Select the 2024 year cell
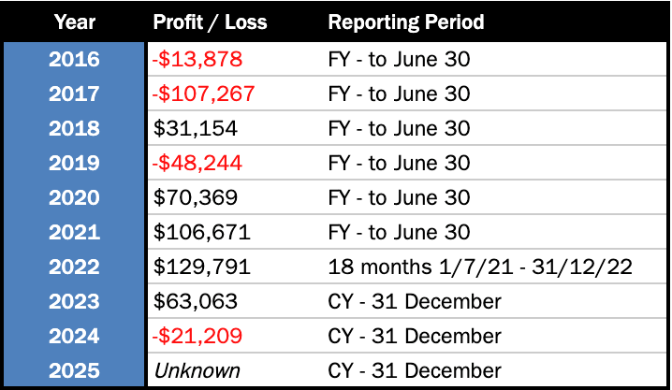672x390 pixels. [75, 336]
